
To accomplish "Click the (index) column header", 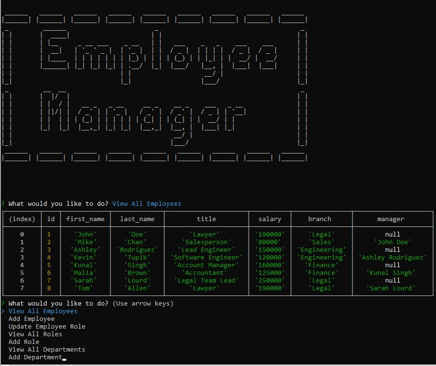I will point(22,219).
